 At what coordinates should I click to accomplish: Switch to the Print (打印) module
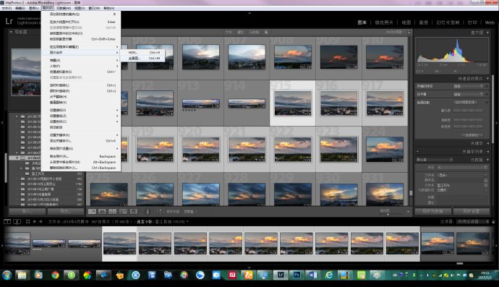click(x=472, y=22)
